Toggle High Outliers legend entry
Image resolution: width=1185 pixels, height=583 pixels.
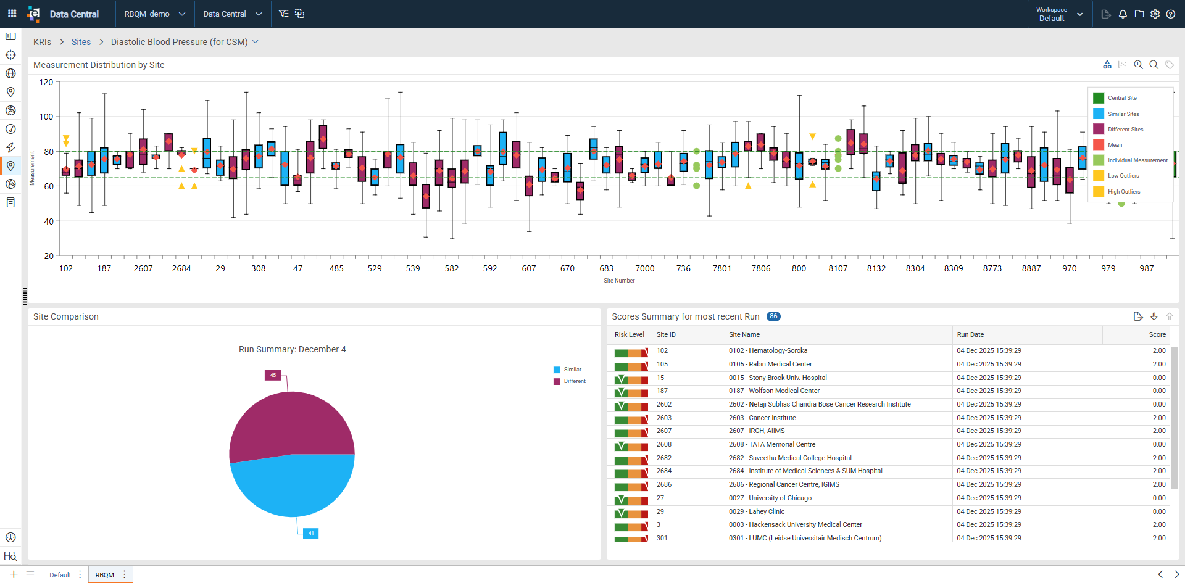click(x=1117, y=192)
